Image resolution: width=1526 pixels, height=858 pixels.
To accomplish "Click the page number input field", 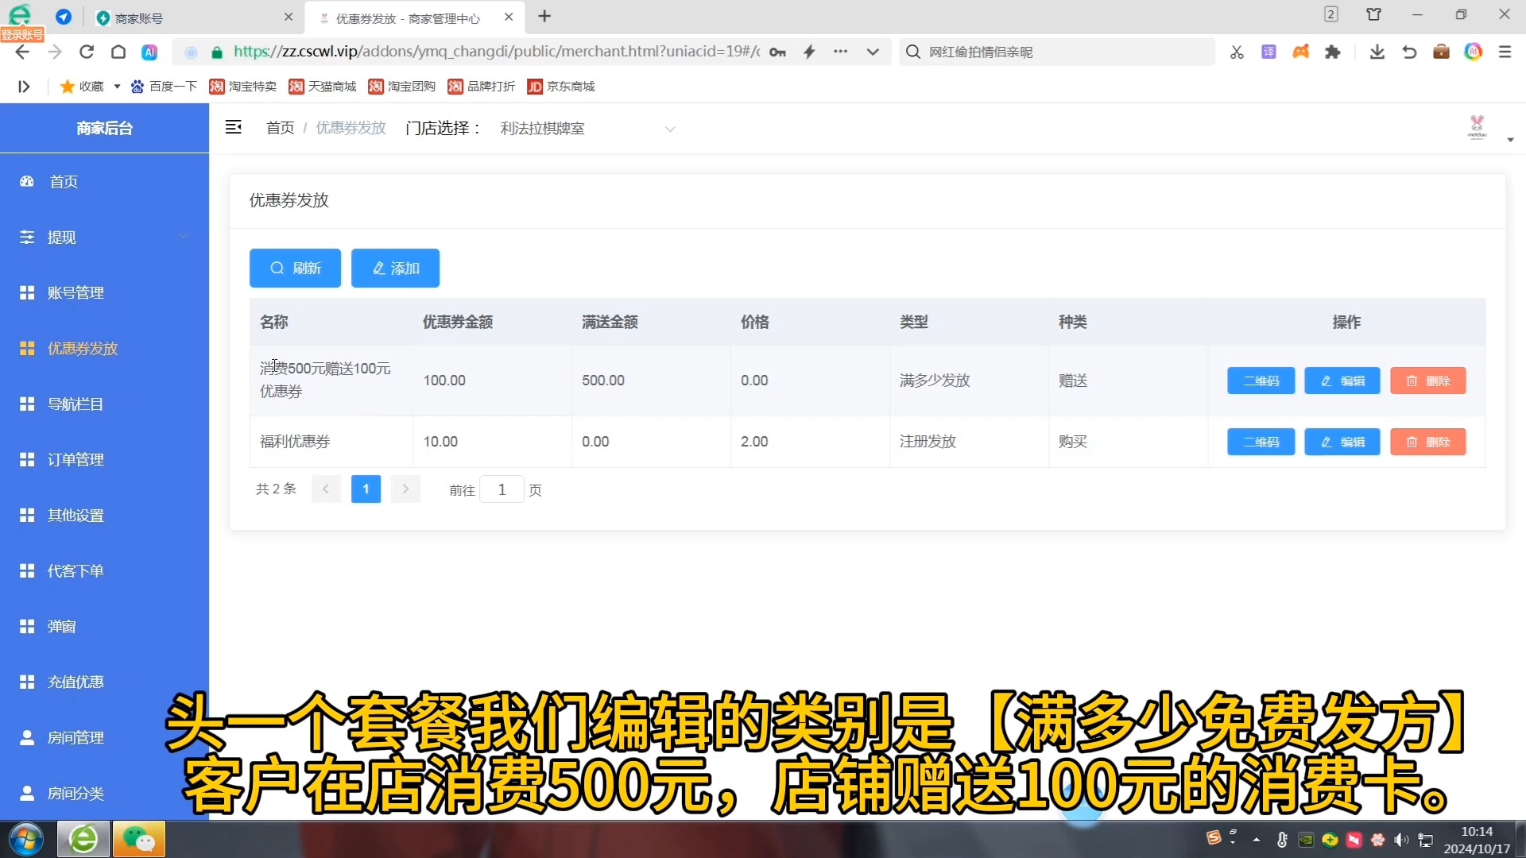I will click(x=502, y=489).
